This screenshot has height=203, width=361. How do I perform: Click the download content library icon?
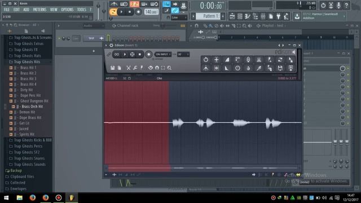tap(297, 16)
